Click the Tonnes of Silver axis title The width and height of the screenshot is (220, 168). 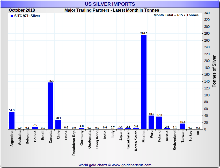pos(214,71)
